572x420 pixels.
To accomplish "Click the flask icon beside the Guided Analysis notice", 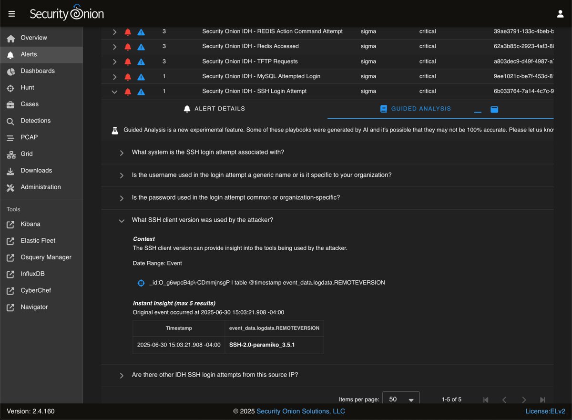I will pyautogui.click(x=115, y=130).
